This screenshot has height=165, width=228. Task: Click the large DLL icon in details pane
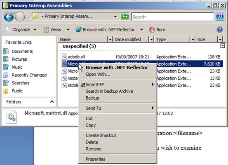click(12, 117)
